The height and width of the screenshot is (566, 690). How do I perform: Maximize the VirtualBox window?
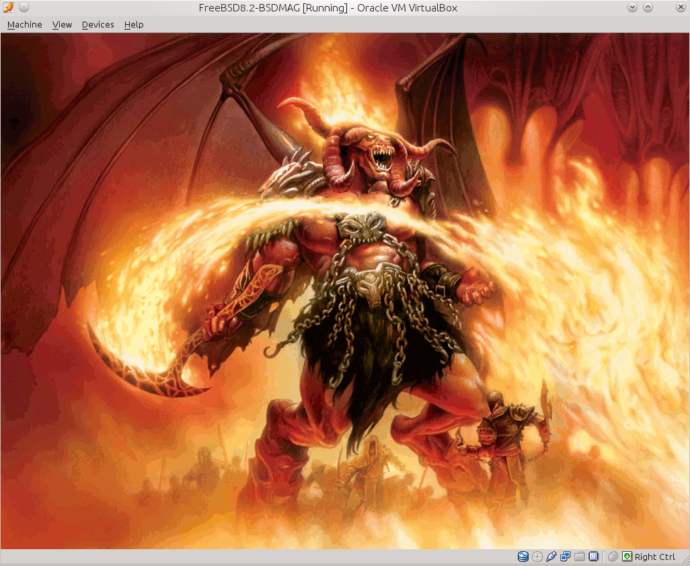648,7
